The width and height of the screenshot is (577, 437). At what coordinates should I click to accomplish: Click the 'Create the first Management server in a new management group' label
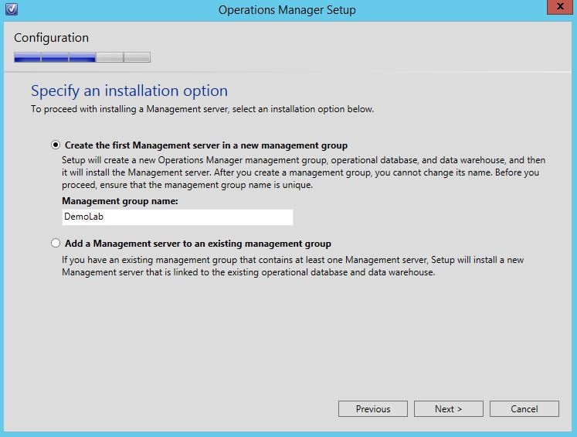[205, 145]
